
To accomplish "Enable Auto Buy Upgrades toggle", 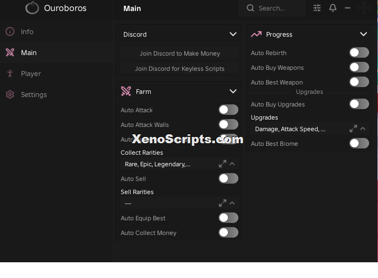I will coord(359,104).
